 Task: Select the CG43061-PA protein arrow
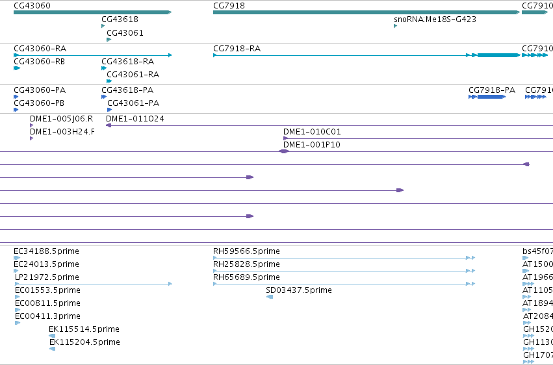point(109,110)
